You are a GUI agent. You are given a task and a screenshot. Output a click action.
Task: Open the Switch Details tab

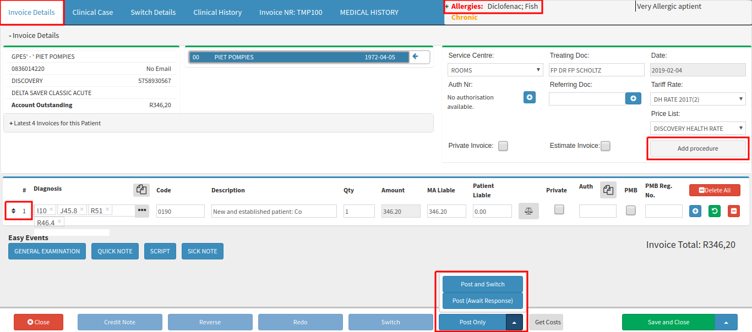point(153,12)
